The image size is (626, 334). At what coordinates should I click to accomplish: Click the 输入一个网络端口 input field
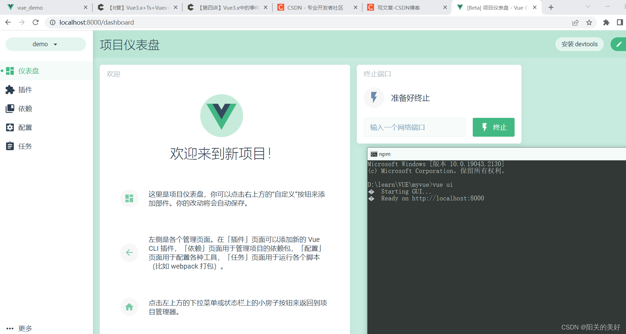[x=414, y=127]
